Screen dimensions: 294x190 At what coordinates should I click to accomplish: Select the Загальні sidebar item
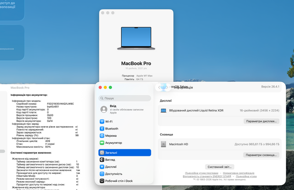(125, 152)
